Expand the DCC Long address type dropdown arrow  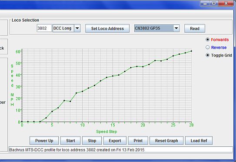coord(77,28)
